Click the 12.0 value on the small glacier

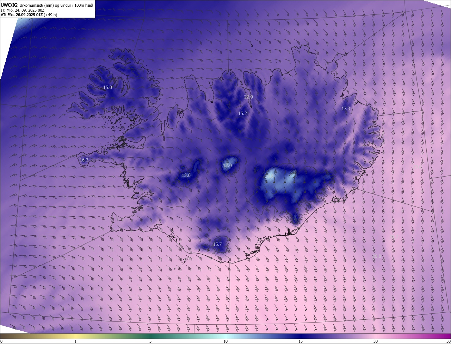tap(227, 165)
